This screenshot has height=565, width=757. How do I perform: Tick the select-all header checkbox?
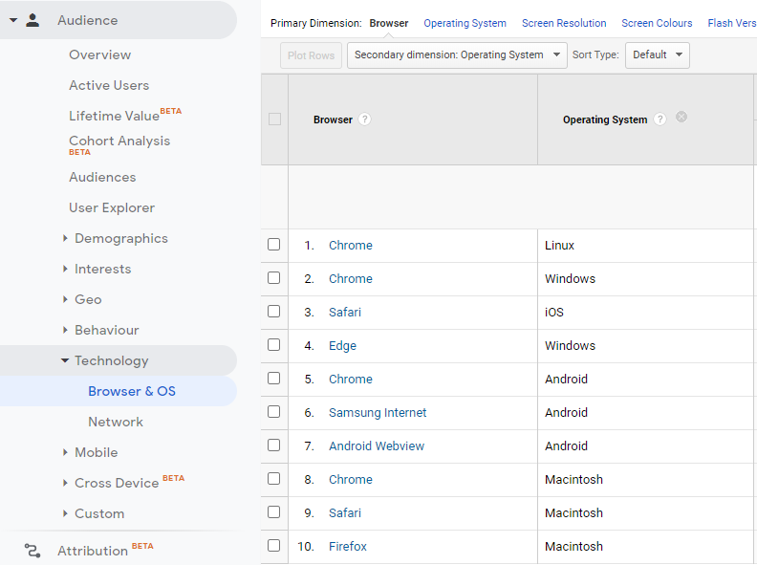(274, 119)
